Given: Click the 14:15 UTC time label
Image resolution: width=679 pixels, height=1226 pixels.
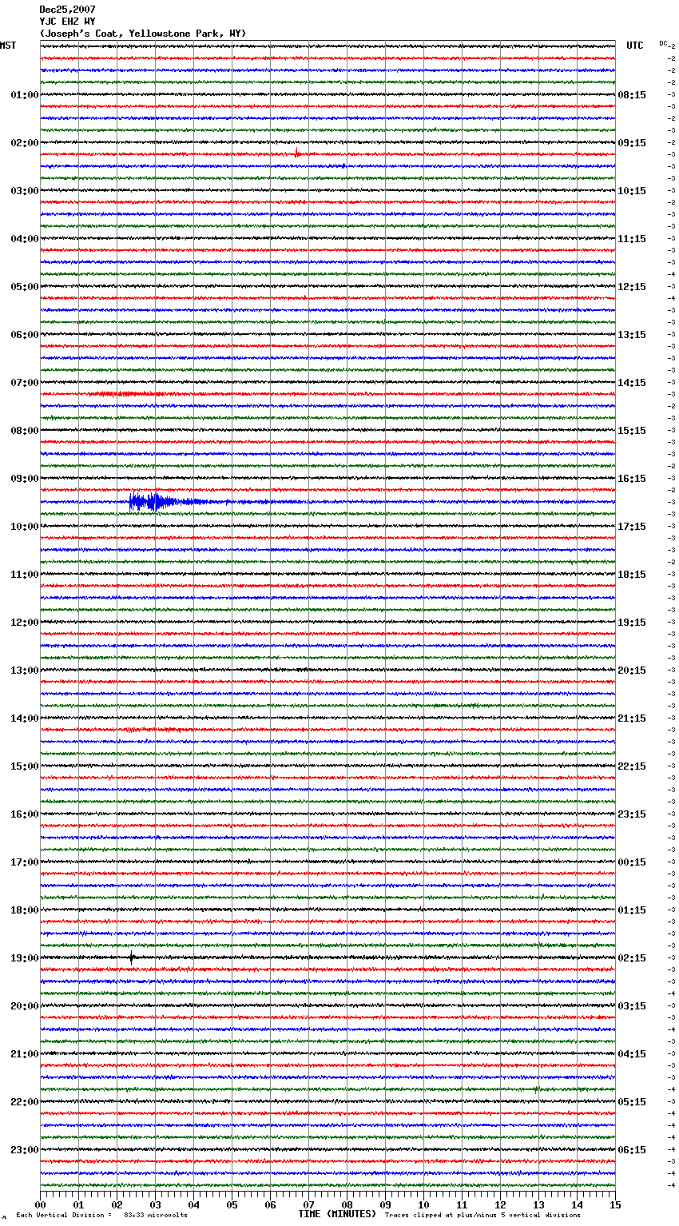Looking at the screenshot, I should point(632,383).
